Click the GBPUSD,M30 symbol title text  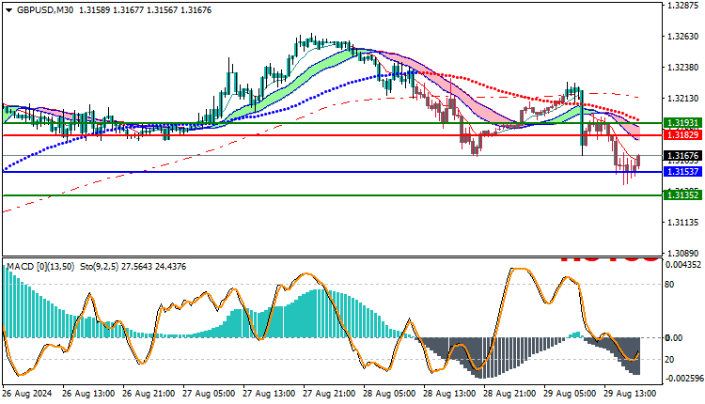[45, 10]
